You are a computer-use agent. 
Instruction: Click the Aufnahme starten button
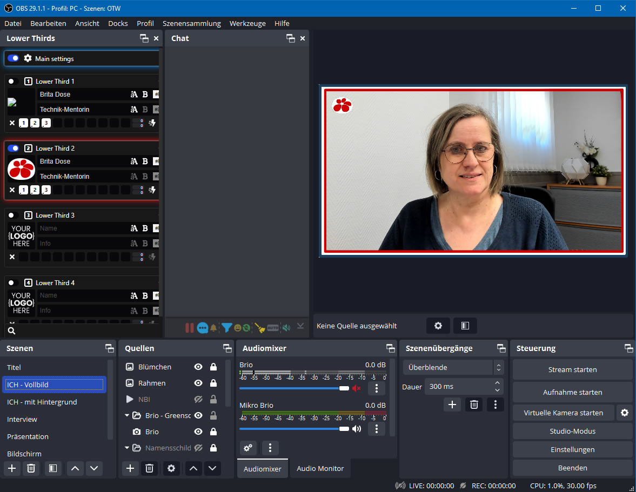[572, 392]
